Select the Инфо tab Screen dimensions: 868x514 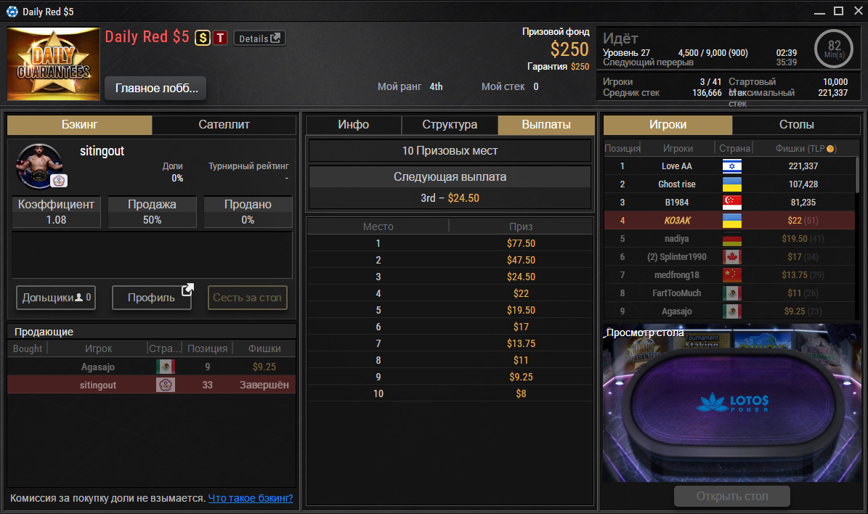[x=353, y=124]
